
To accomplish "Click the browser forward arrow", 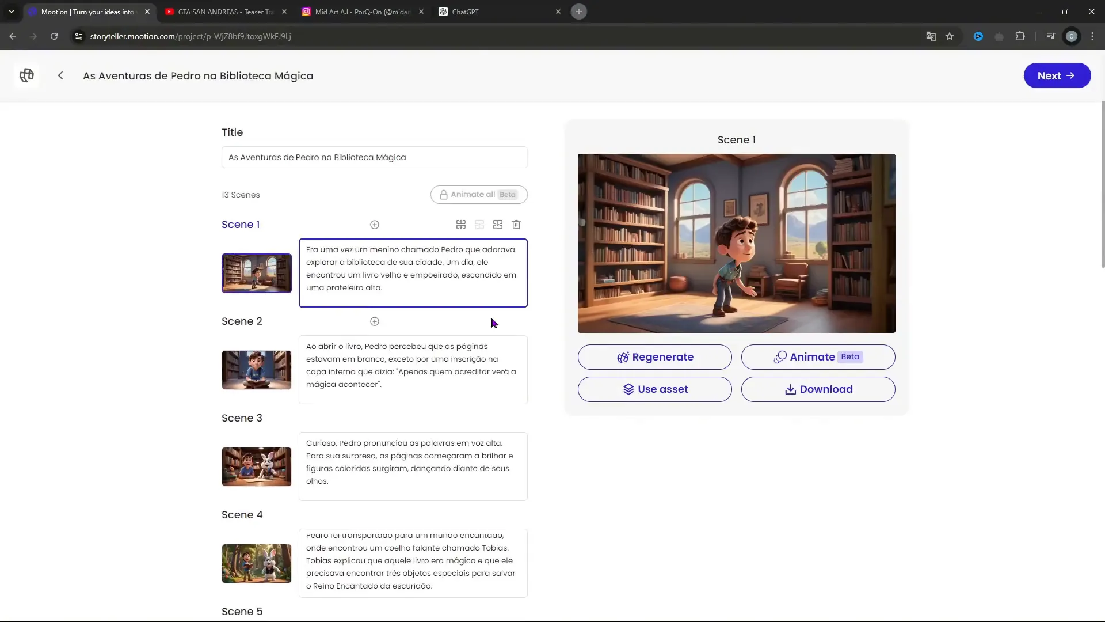I will pos(33,36).
